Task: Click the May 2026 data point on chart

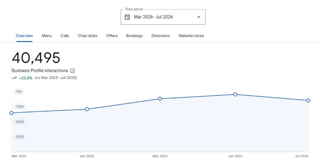Action: click(160, 99)
